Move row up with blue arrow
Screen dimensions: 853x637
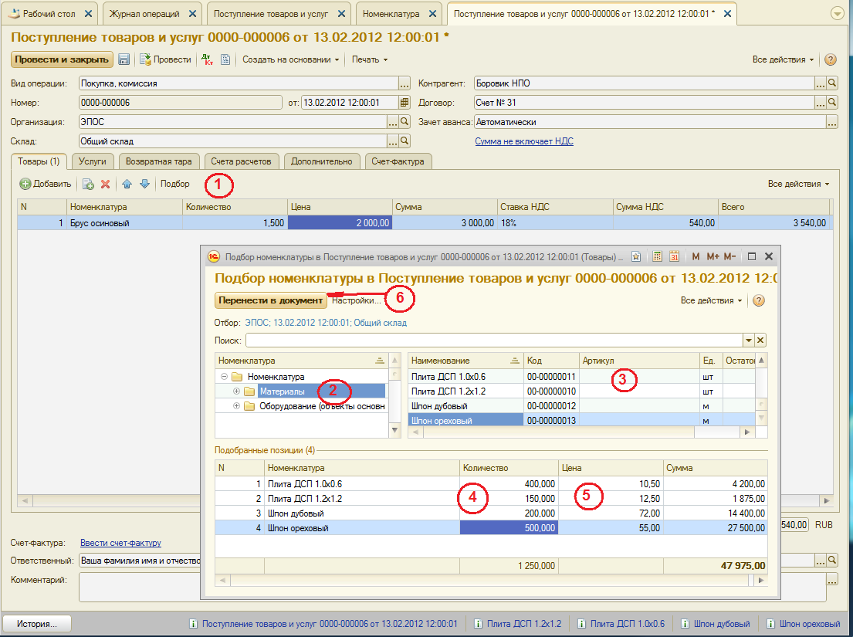(127, 184)
